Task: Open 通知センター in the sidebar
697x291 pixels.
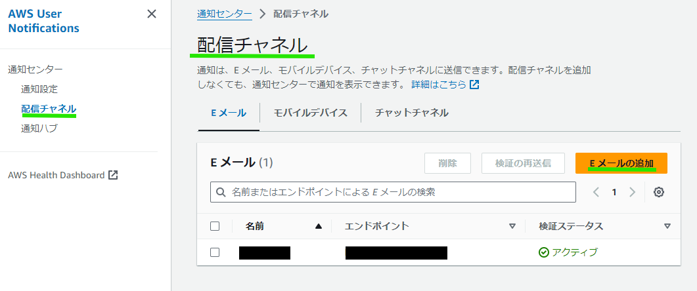Action: tap(35, 69)
